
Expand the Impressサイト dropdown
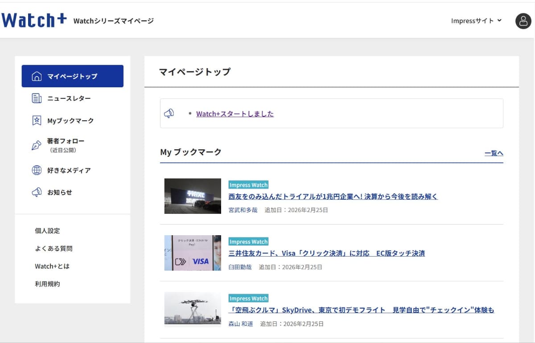(476, 20)
